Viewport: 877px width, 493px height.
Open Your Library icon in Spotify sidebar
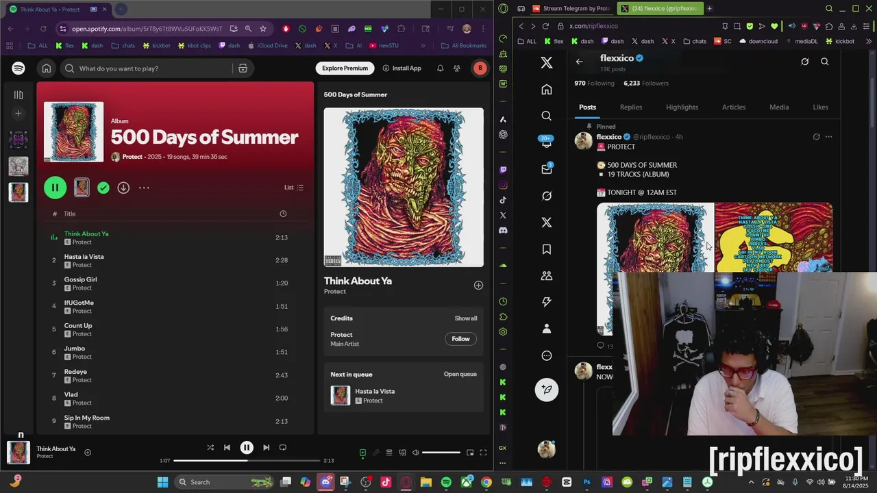[18, 95]
